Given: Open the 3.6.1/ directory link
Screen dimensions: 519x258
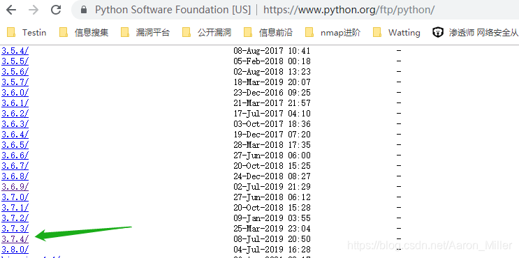Looking at the screenshot, I should pyautogui.click(x=15, y=103).
